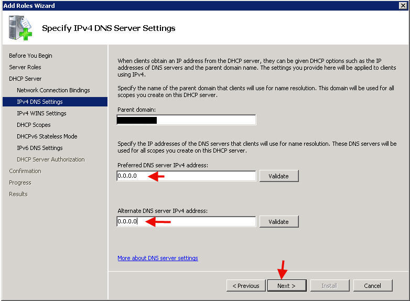Screen dimensions: 410x301
Task: Select IPv4 DNS Settings step
Action: 40,102
